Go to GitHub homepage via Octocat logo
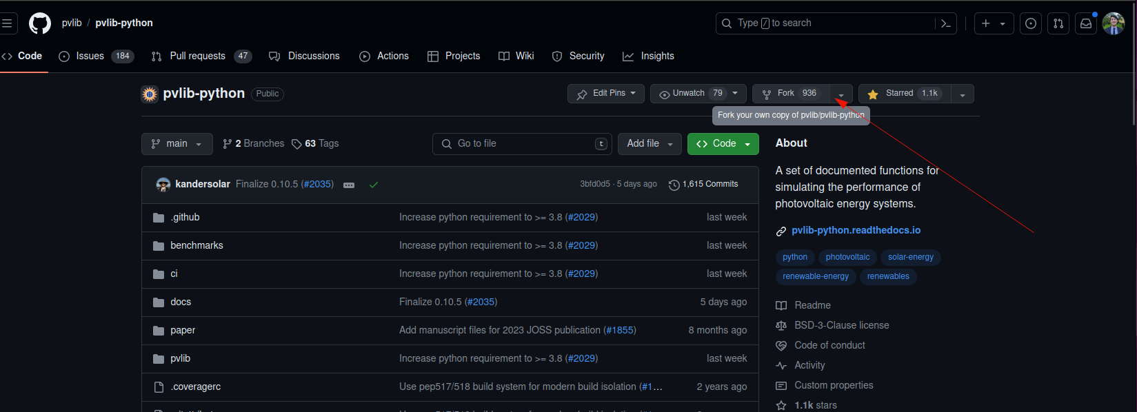The width and height of the screenshot is (1137, 412). (40, 23)
